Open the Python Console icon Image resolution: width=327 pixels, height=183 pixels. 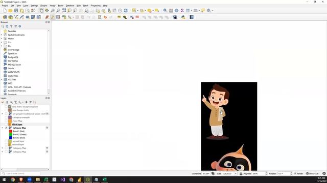pyautogui.click(x=183, y=17)
